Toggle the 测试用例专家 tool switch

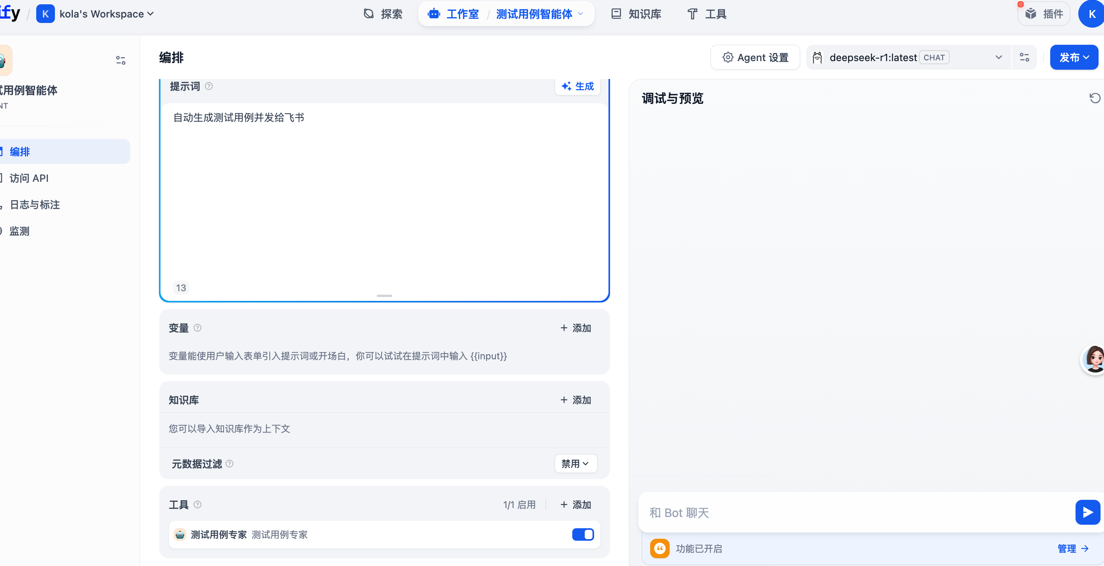tap(583, 535)
